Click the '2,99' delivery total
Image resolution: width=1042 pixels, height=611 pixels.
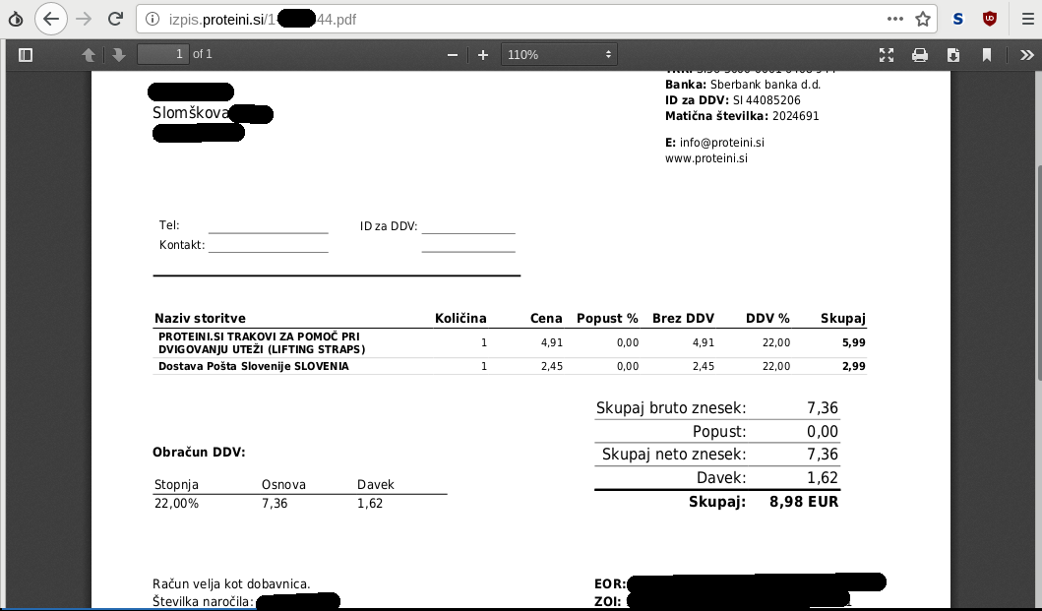[x=854, y=366]
